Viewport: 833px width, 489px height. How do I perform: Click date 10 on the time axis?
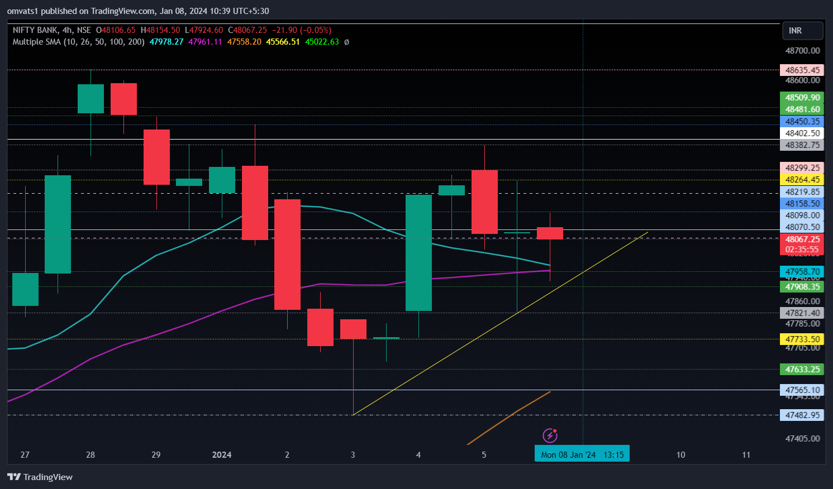[680, 455]
